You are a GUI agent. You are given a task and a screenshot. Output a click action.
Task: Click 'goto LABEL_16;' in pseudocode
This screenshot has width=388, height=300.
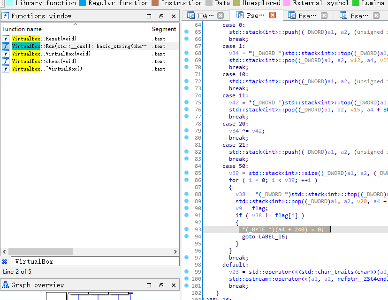[x=265, y=237]
